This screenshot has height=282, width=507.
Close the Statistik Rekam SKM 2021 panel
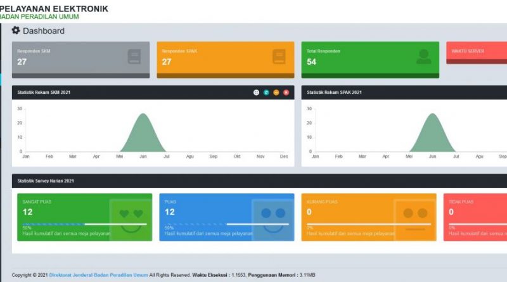coord(286,93)
